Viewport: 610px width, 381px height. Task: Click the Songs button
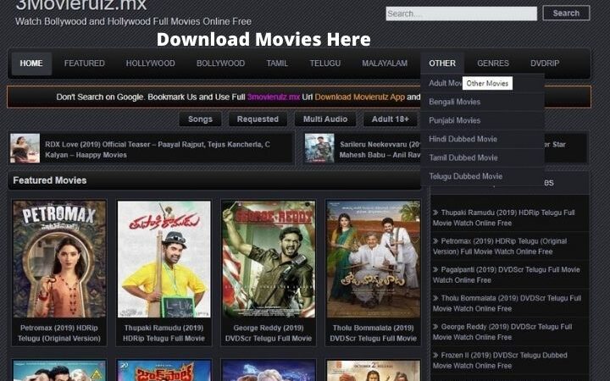click(200, 119)
